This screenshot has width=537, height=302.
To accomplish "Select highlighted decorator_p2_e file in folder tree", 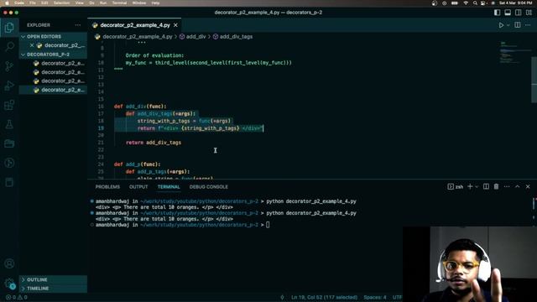I will pos(54,90).
